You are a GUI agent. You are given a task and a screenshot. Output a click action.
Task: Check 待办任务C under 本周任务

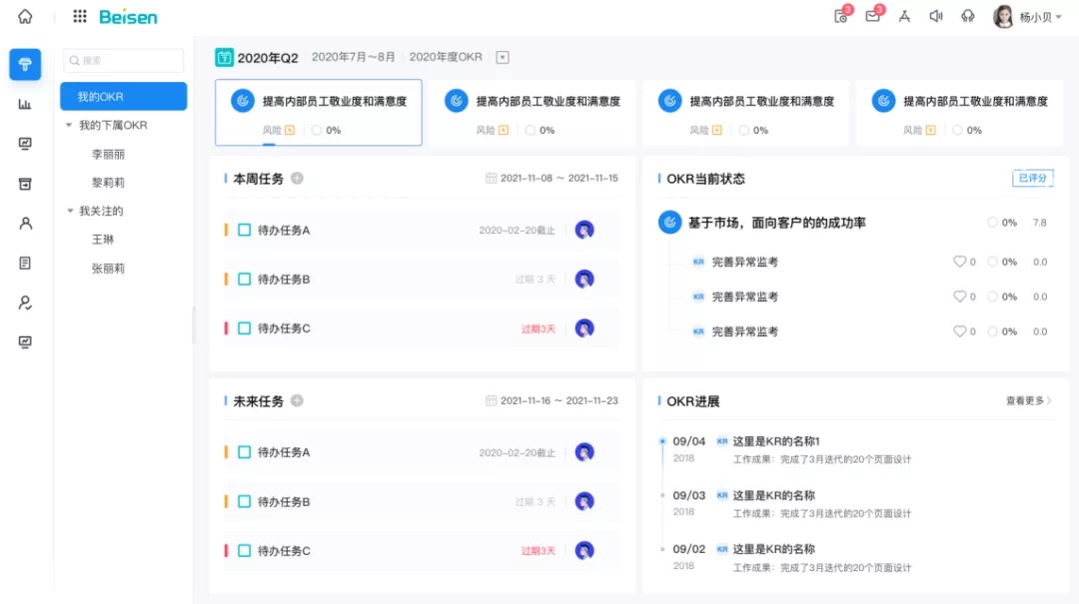[x=245, y=328]
